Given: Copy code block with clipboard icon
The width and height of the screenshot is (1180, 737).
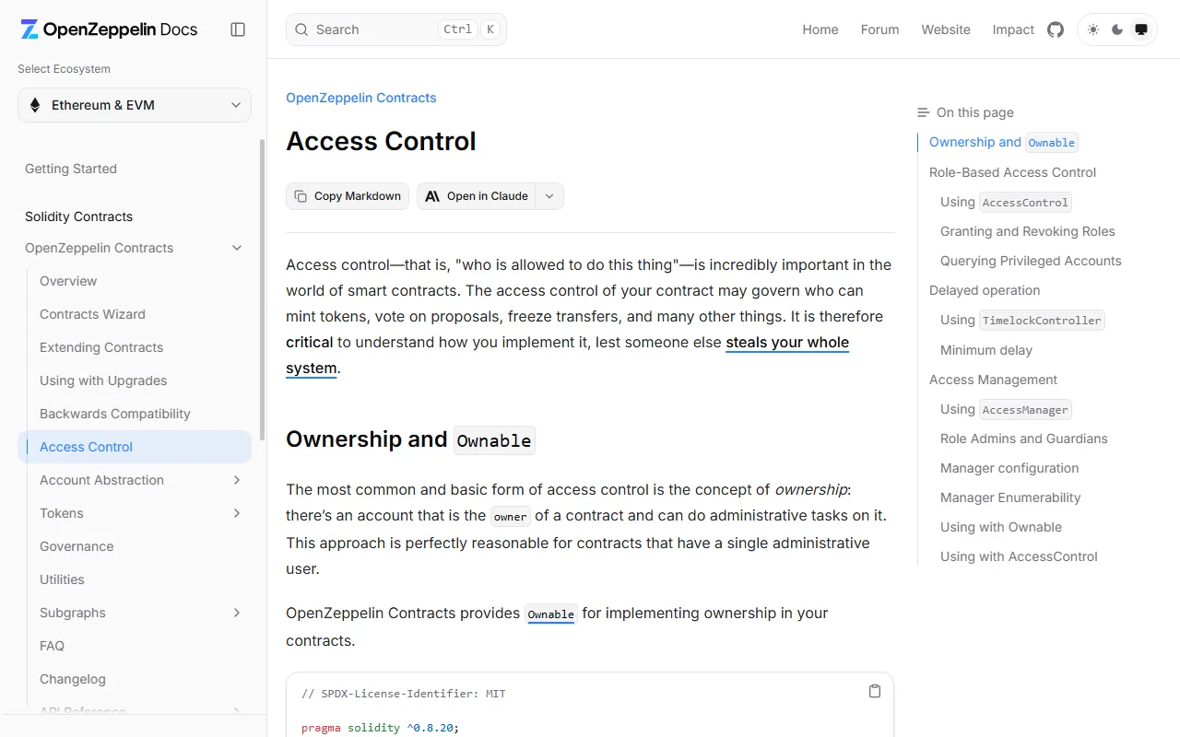Looking at the screenshot, I should point(875,691).
